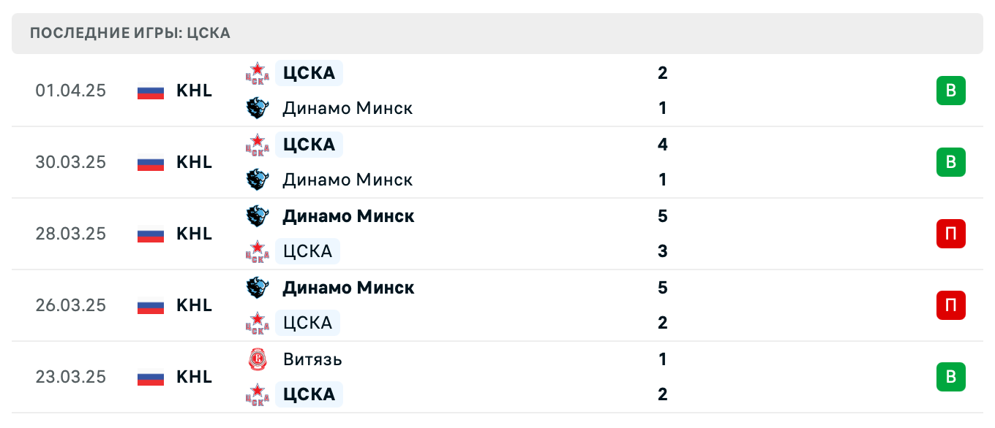The height and width of the screenshot is (428, 995).
Task: Click red loss badge for 26.03.25 game
Action: tap(950, 305)
